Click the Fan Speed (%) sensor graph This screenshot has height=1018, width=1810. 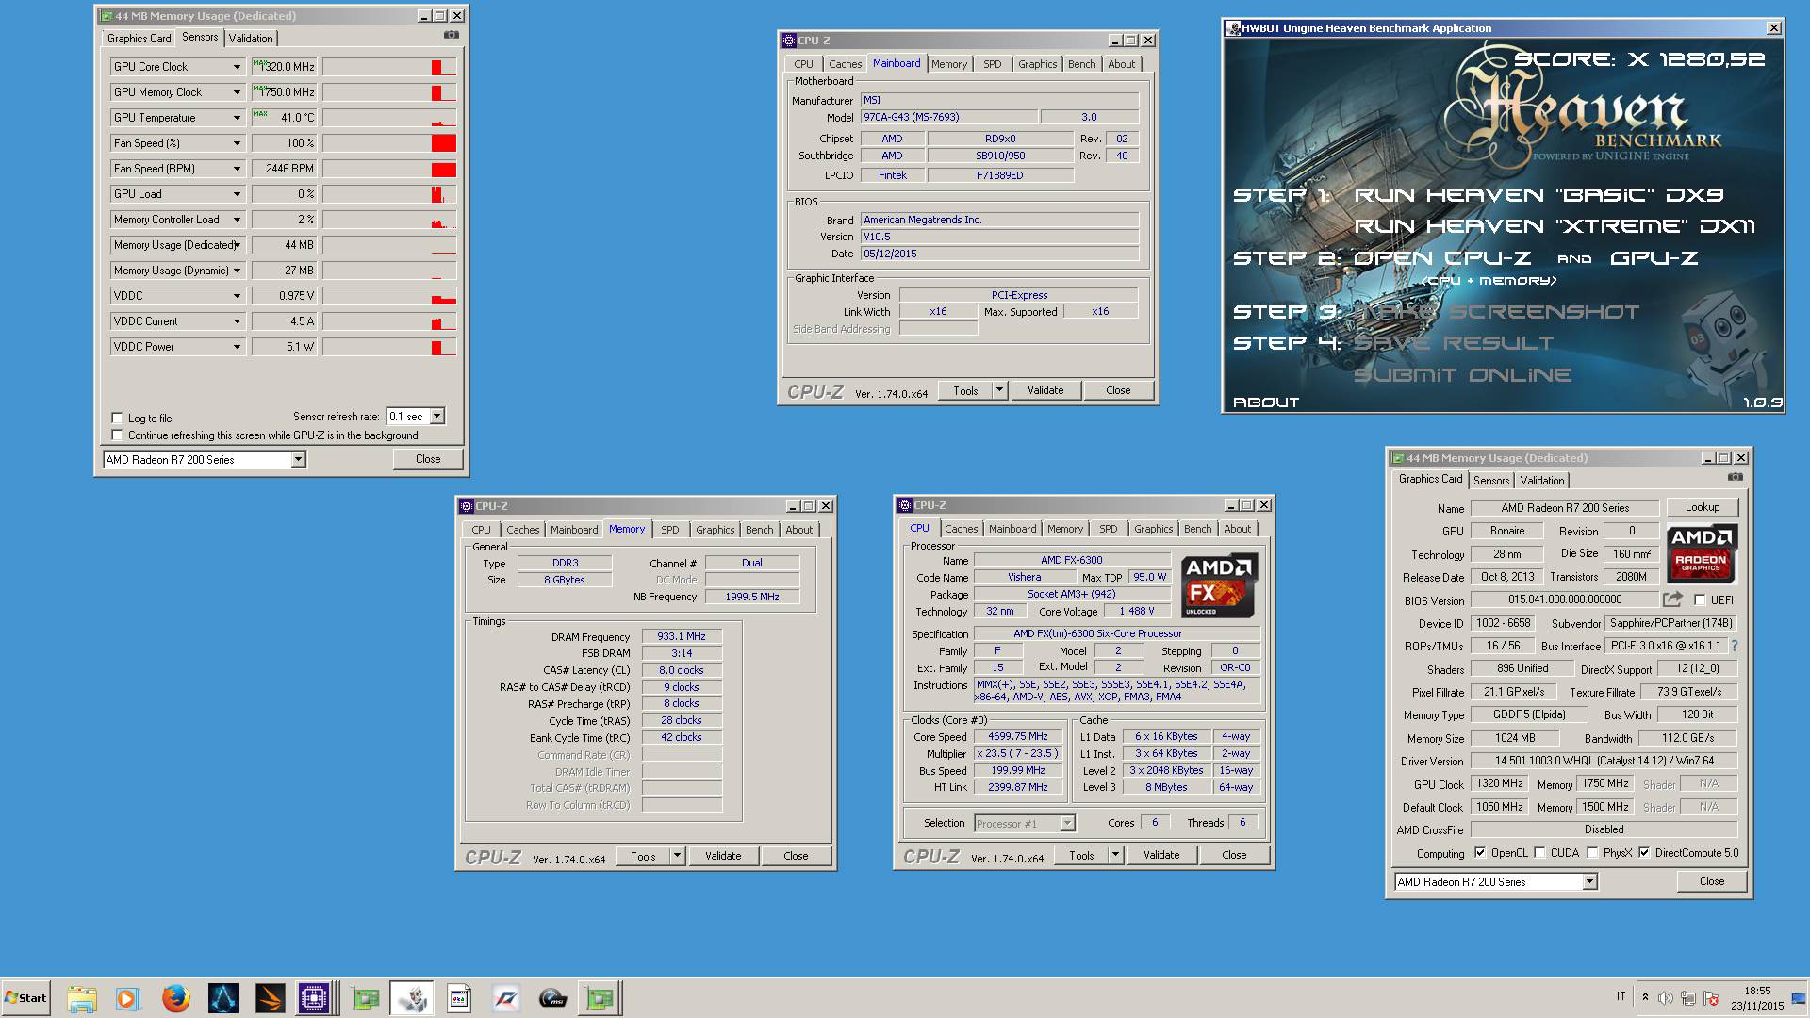point(389,143)
